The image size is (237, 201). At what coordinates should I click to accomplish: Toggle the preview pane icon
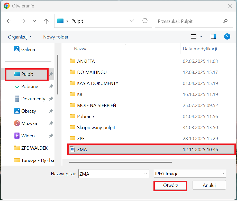(x=213, y=37)
